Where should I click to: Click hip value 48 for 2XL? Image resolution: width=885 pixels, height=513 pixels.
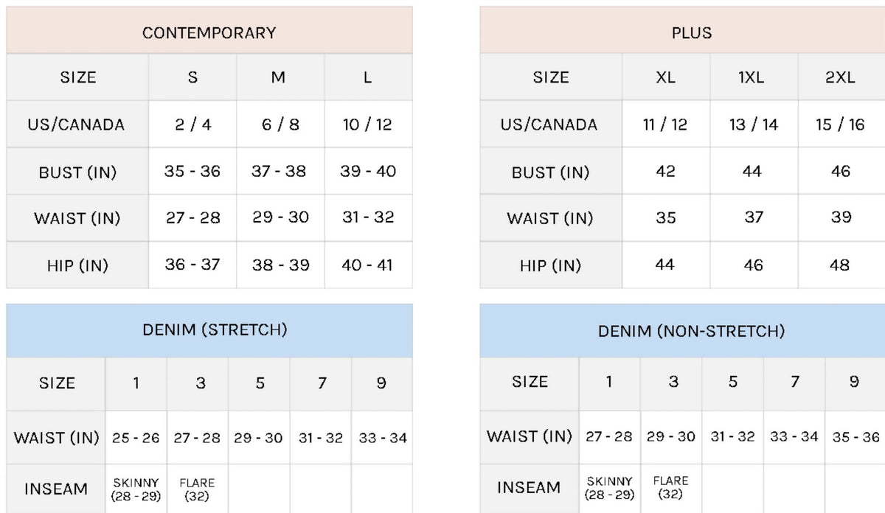pos(840,265)
